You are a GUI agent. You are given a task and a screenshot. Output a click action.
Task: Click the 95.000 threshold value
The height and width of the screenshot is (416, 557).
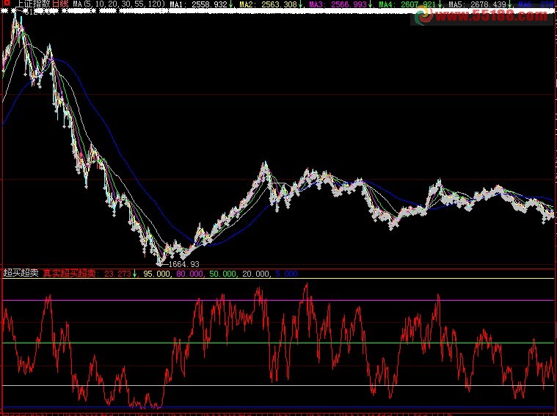(x=156, y=274)
